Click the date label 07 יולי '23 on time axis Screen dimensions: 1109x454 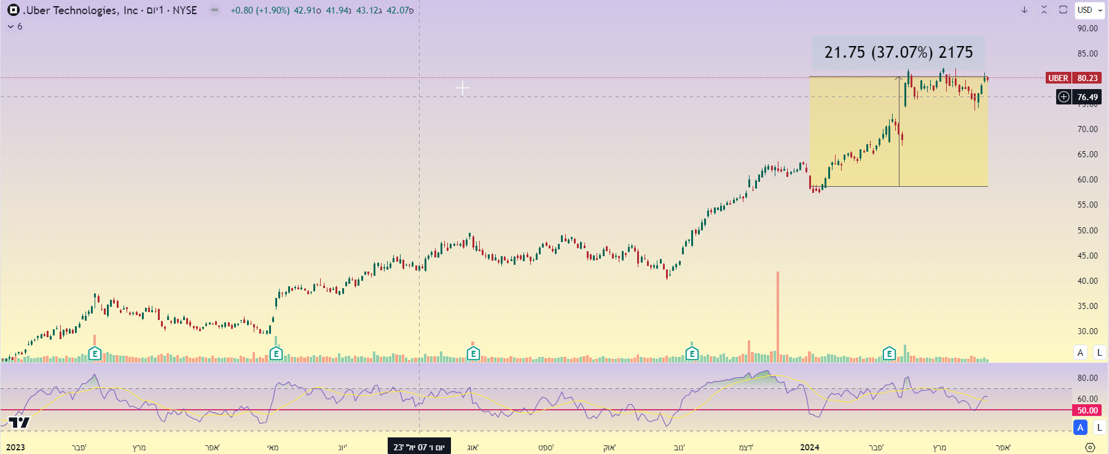[x=419, y=447]
